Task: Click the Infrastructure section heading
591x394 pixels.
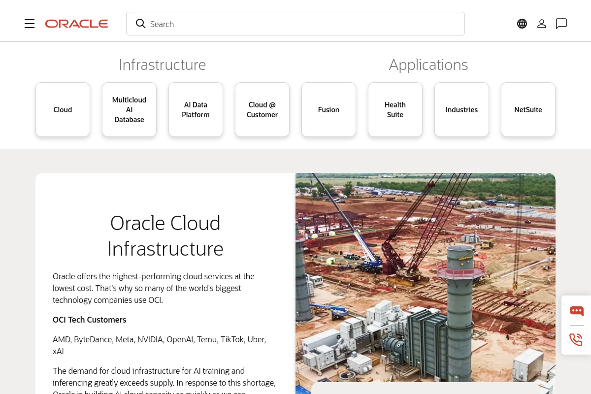Action: coord(163,65)
